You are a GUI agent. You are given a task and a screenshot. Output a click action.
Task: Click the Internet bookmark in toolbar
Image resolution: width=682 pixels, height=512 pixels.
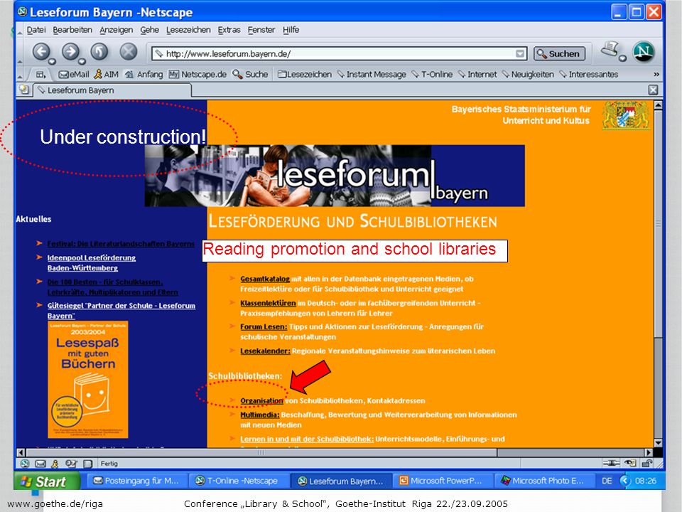click(x=477, y=75)
